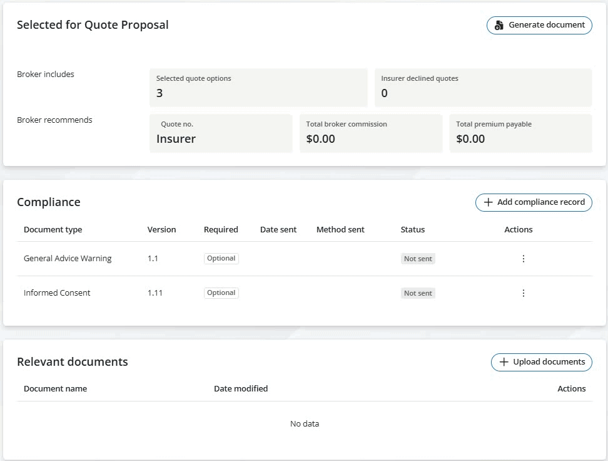Image resolution: width=608 pixels, height=461 pixels.
Task: Click the Generate document icon
Action: [x=499, y=26]
